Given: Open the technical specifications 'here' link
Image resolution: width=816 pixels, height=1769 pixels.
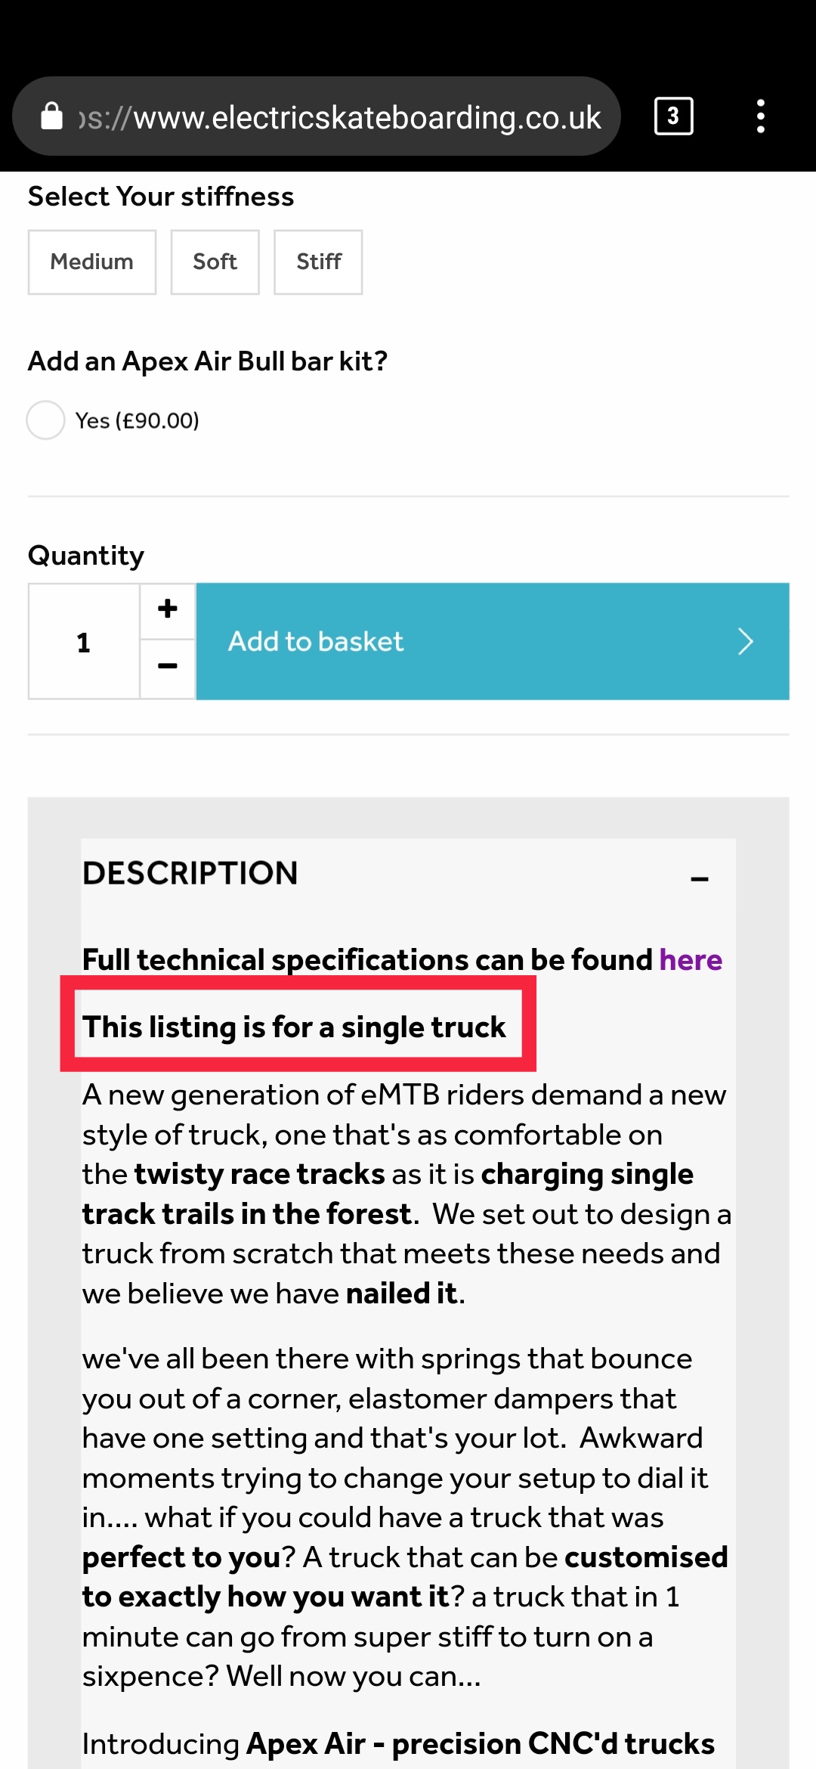Looking at the screenshot, I should (x=691, y=960).
